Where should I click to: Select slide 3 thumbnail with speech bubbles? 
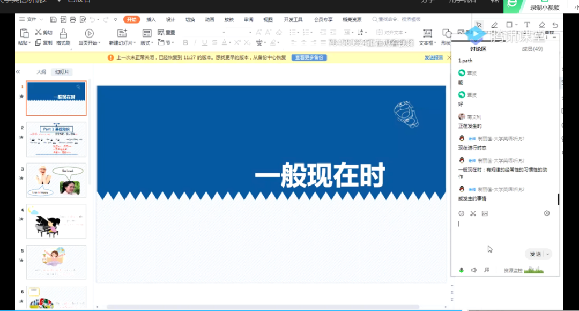(x=56, y=180)
